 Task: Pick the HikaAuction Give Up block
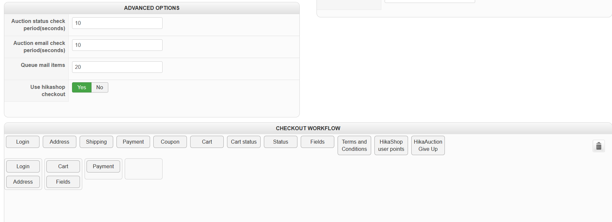pyautogui.click(x=428, y=145)
